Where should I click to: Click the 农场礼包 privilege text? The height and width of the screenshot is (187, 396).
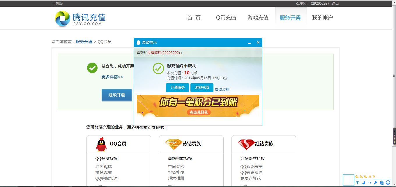(x=176, y=172)
